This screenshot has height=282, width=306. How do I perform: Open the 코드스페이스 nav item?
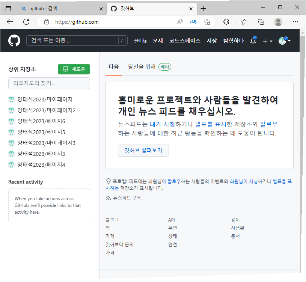(x=185, y=41)
